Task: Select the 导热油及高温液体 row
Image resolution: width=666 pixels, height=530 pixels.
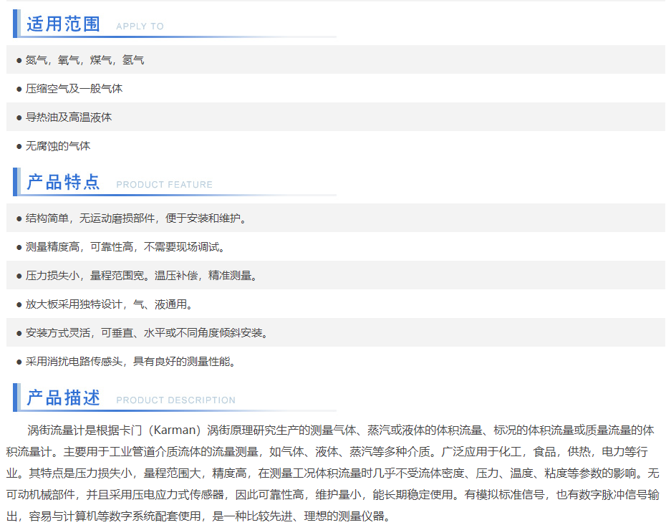Action: [69, 117]
